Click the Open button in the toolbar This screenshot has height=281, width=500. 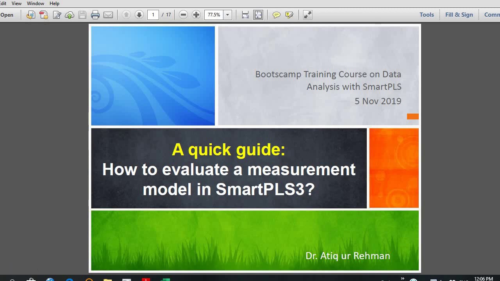point(7,15)
